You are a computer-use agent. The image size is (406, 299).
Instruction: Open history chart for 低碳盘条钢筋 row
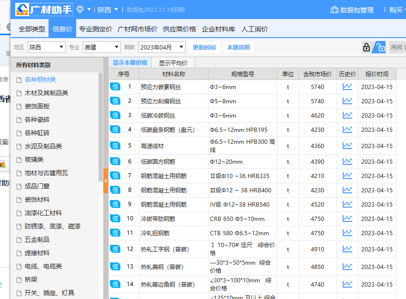pyautogui.click(x=347, y=130)
